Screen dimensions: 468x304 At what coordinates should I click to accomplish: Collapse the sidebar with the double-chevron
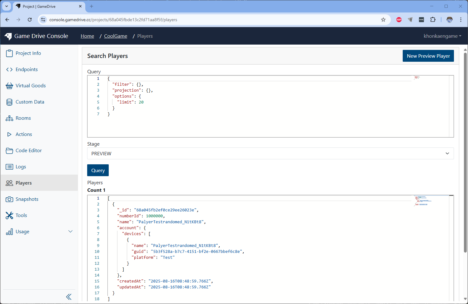(x=69, y=297)
